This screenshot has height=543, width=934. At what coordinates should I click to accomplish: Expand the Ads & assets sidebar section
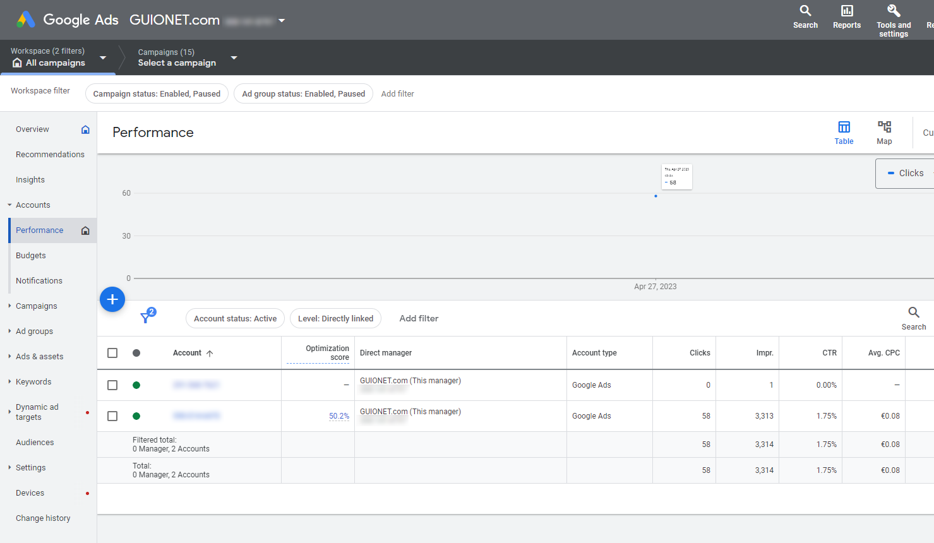click(9, 357)
